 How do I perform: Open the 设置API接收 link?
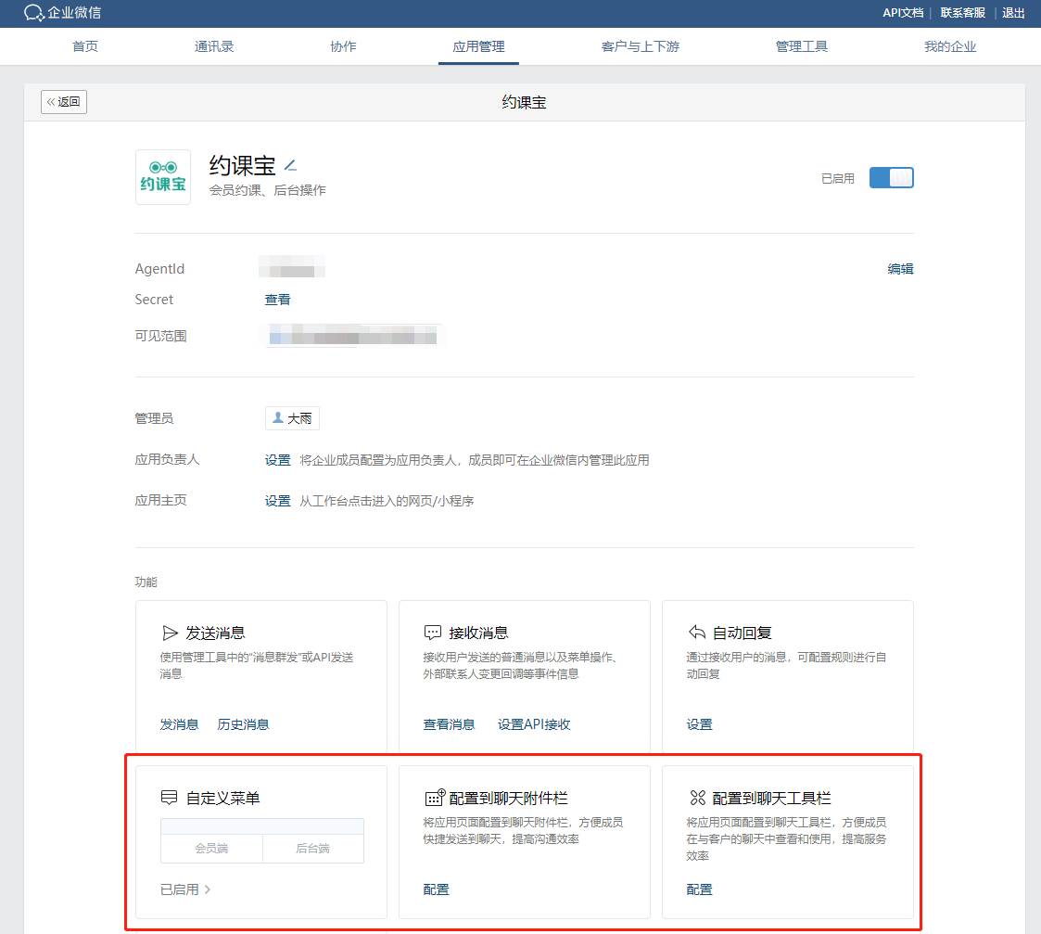click(534, 724)
